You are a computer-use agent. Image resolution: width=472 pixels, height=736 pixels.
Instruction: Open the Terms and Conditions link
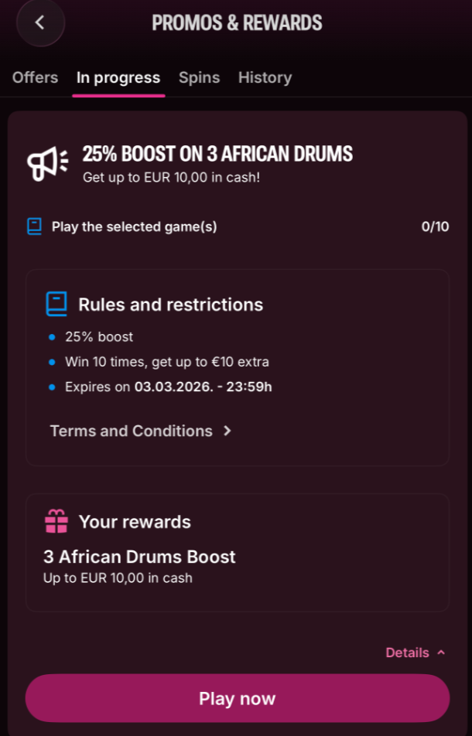pyautogui.click(x=131, y=431)
